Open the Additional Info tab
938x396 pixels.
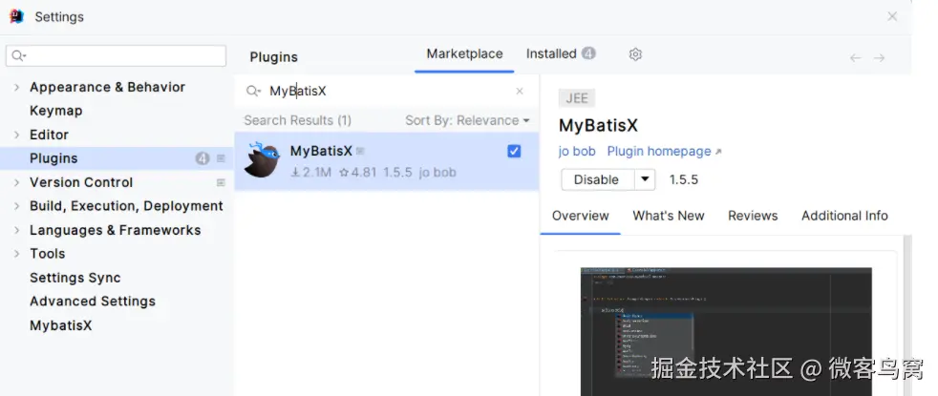(844, 216)
